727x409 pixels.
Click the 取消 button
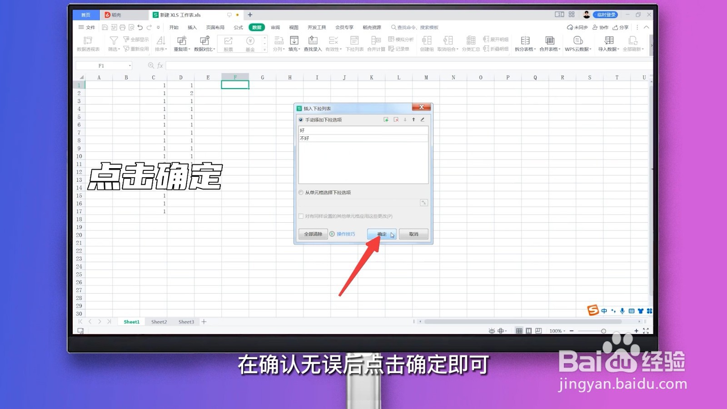pos(413,234)
